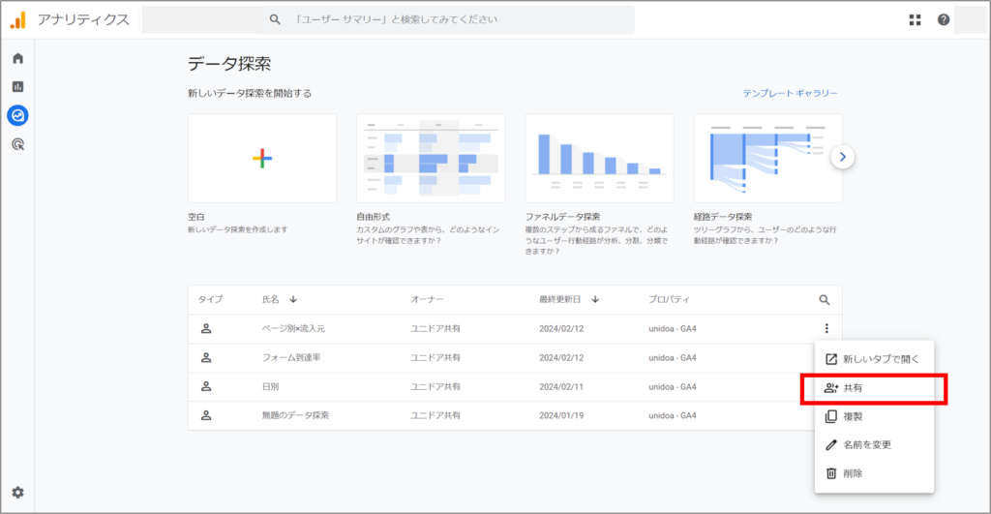Open the ページ別×流入元 exploration
991x514 pixels.
click(x=293, y=329)
